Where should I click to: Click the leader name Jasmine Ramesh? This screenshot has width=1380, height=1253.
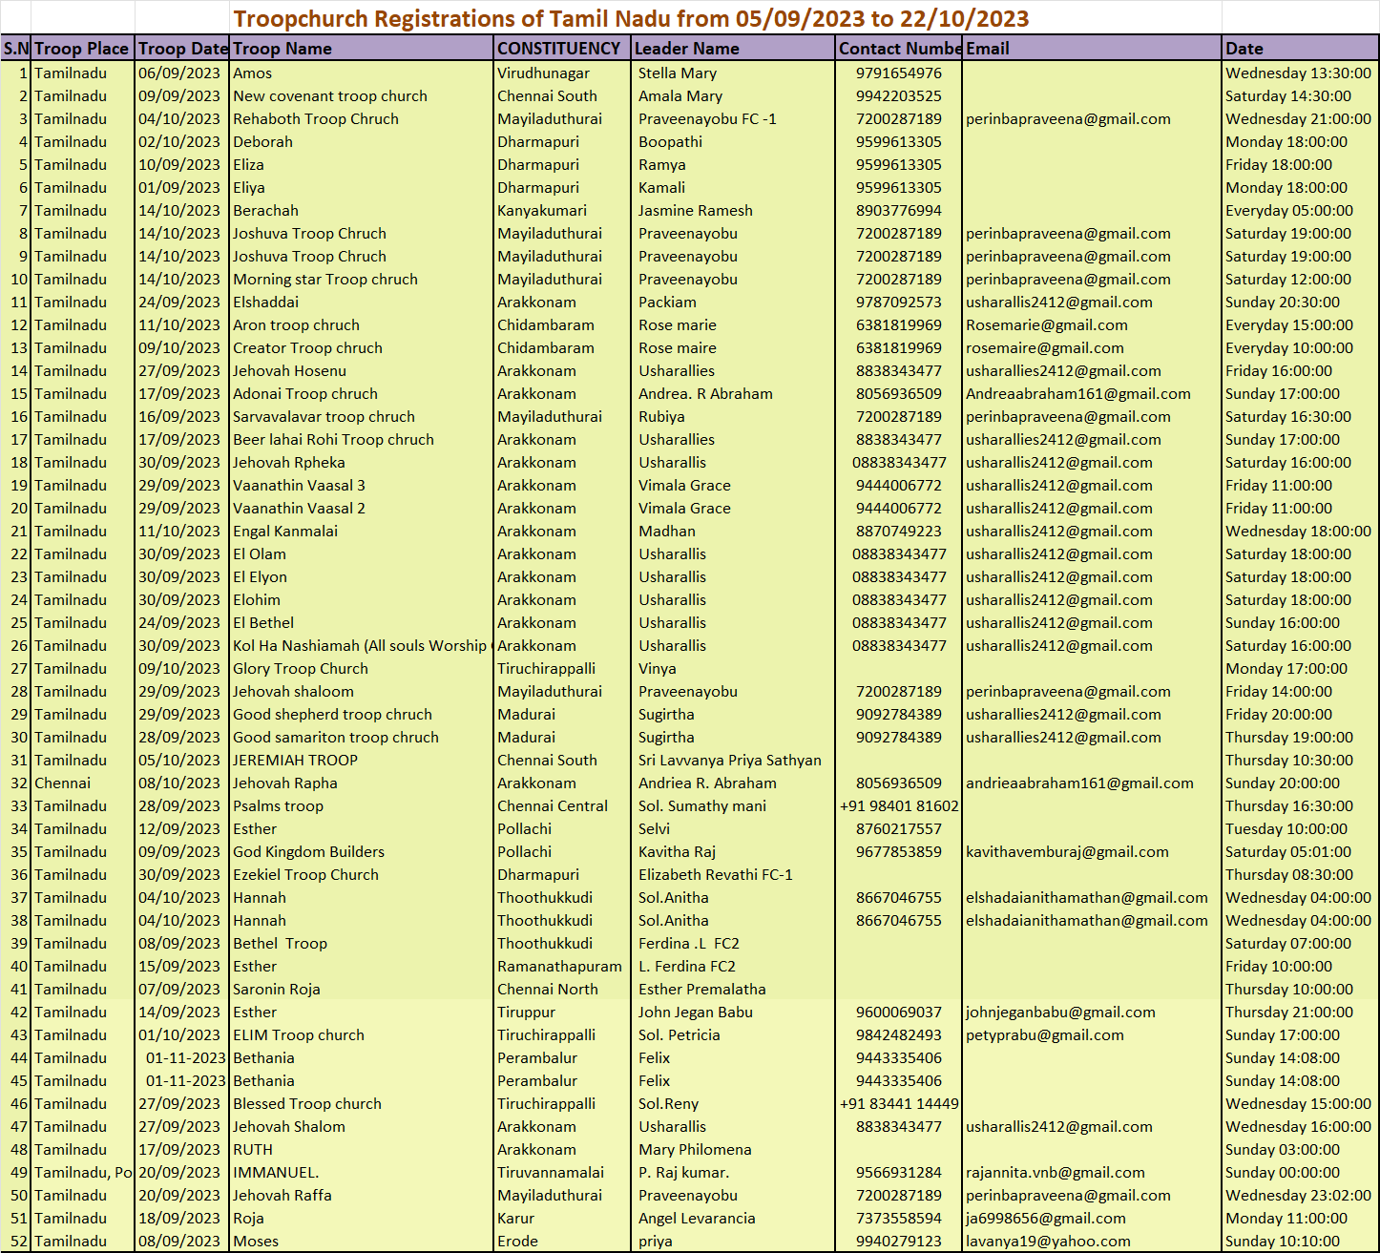(695, 211)
